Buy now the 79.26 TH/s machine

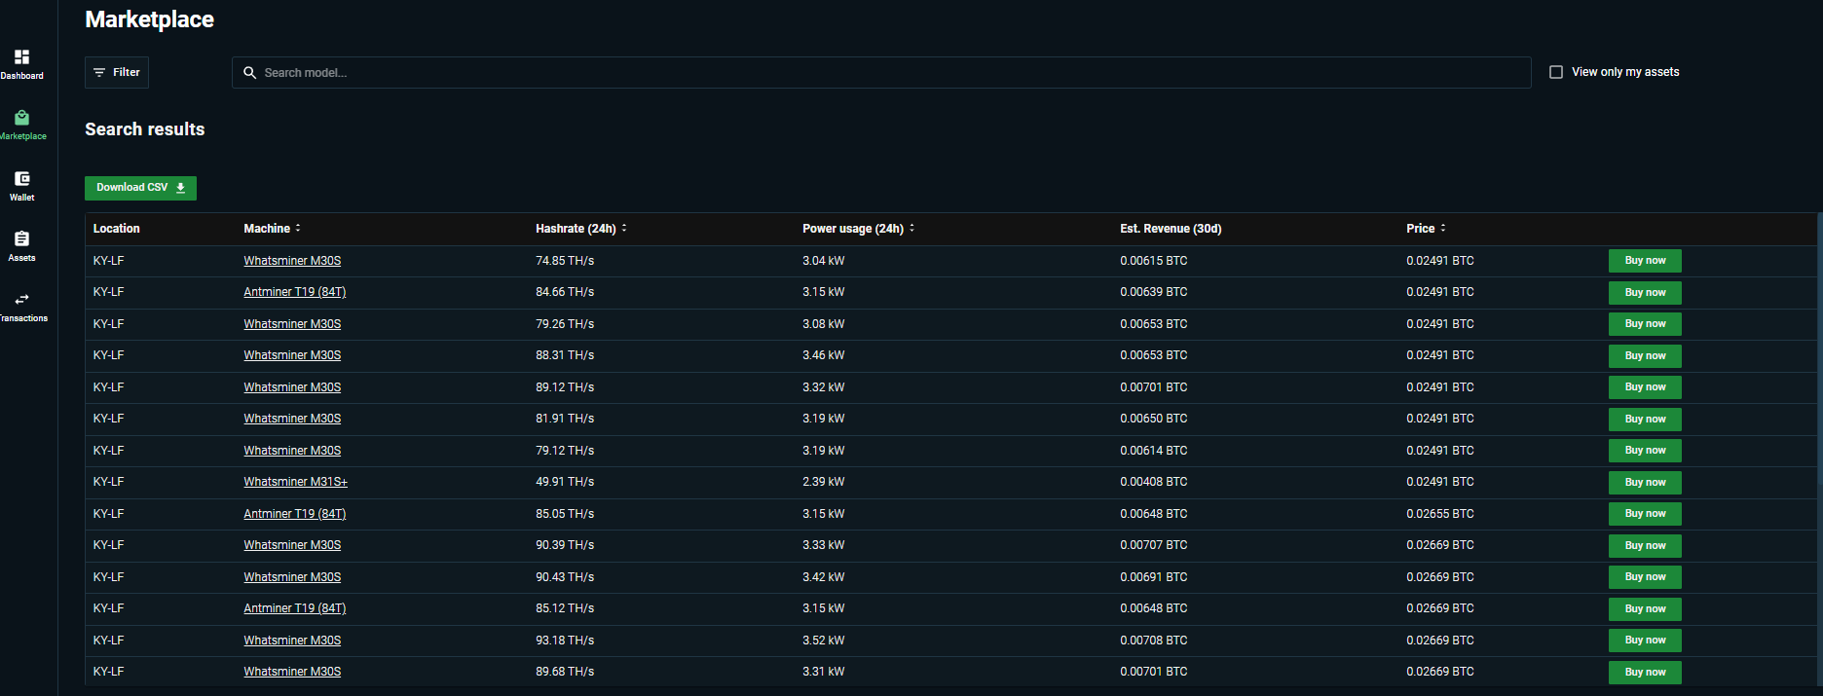click(x=1645, y=324)
